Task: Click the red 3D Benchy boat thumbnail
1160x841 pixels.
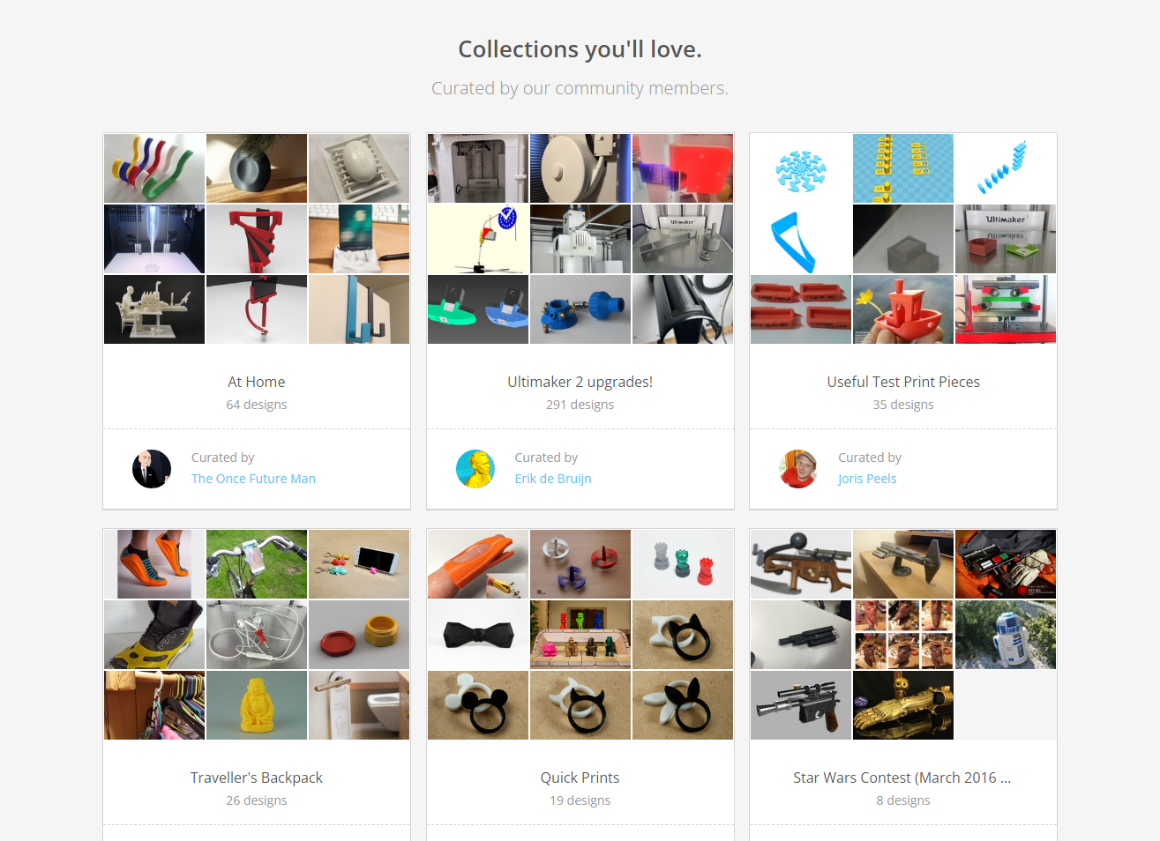Action: [903, 309]
